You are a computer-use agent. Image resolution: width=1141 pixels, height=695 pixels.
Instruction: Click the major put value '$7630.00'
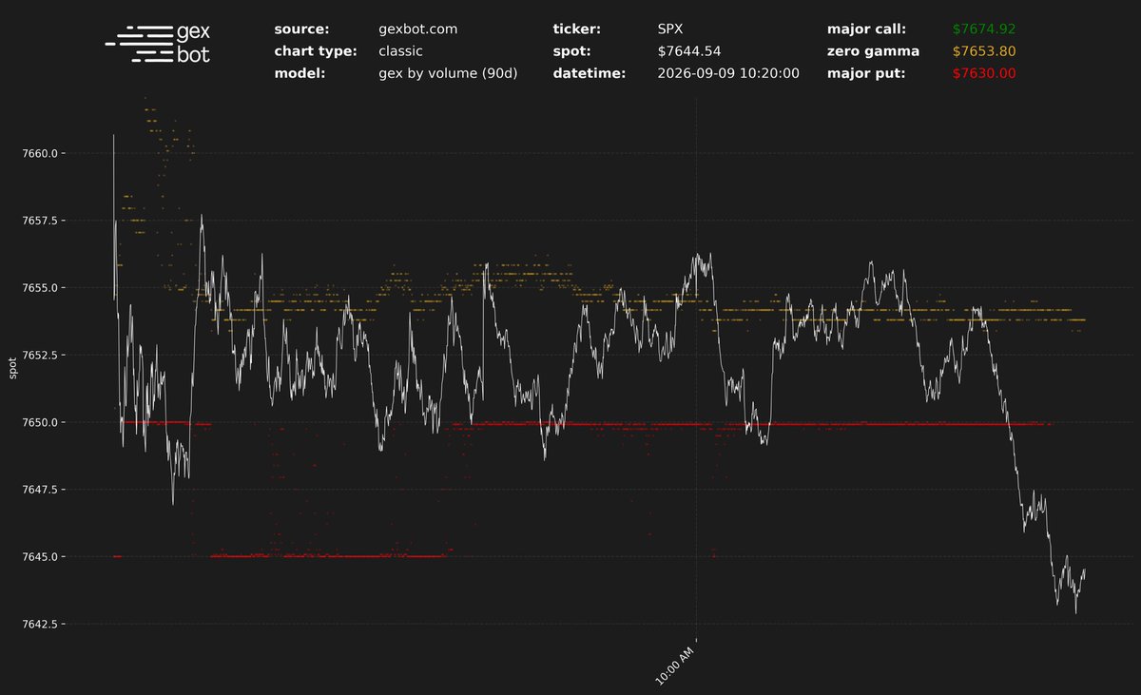point(984,73)
